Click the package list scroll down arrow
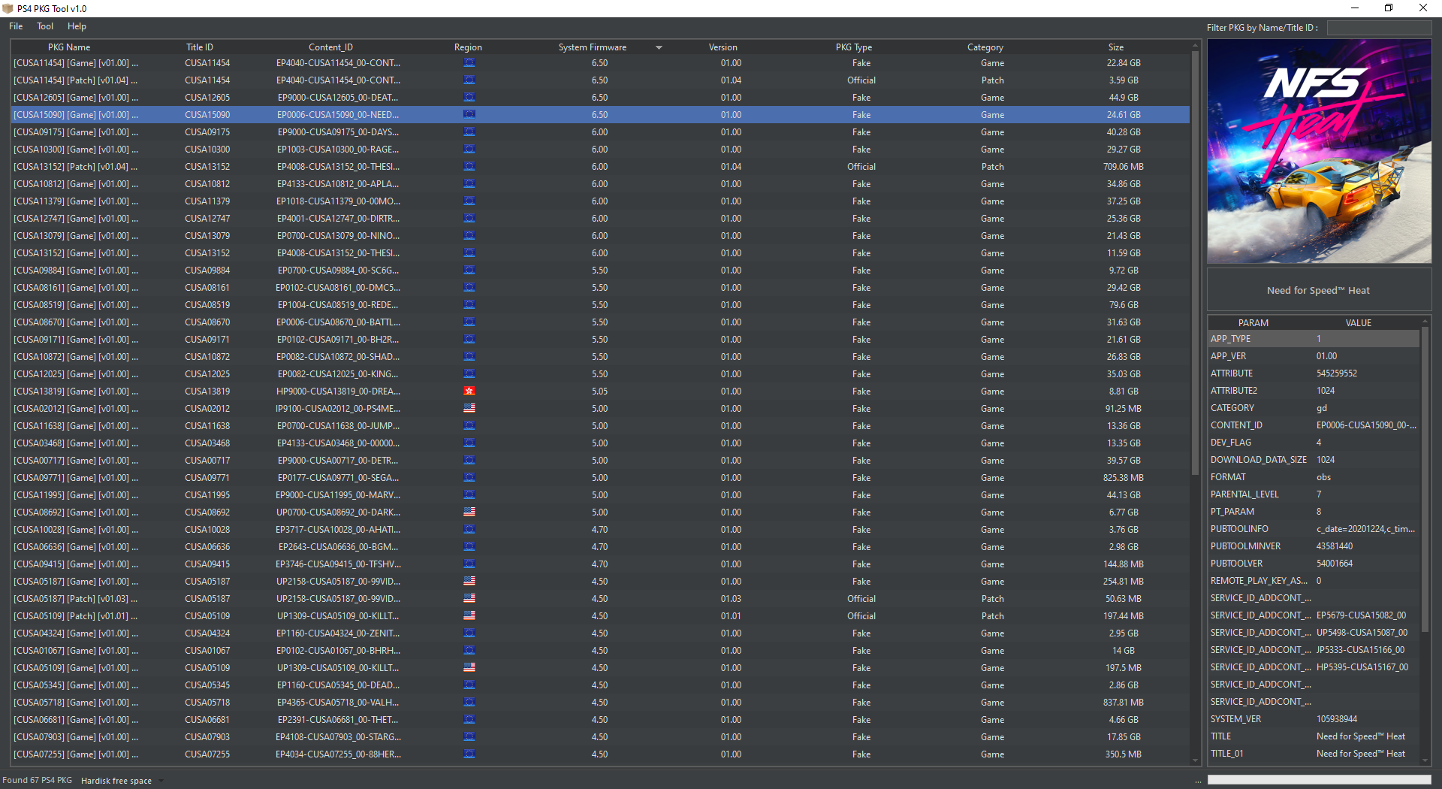 [x=1195, y=760]
